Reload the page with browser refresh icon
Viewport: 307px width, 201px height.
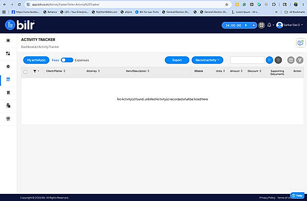click(x=19, y=4)
